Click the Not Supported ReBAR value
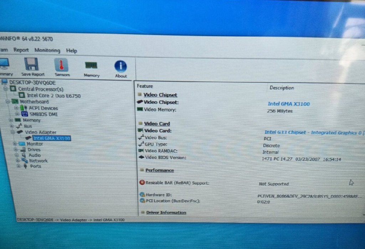This screenshot has width=365, height=249. point(274,184)
